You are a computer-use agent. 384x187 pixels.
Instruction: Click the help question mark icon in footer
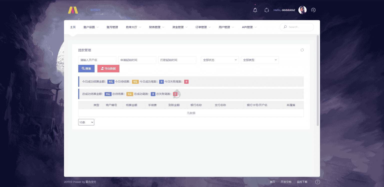tap(317, 182)
